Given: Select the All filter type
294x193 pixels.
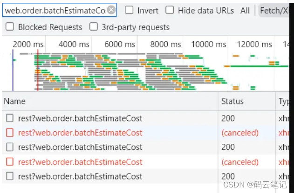Looking at the screenshot, I should tap(245, 11).
